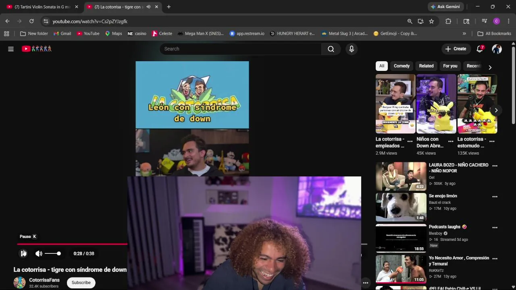The height and width of the screenshot is (290, 516).
Task: Seek on the red video progress bar
Action: (x=72, y=244)
